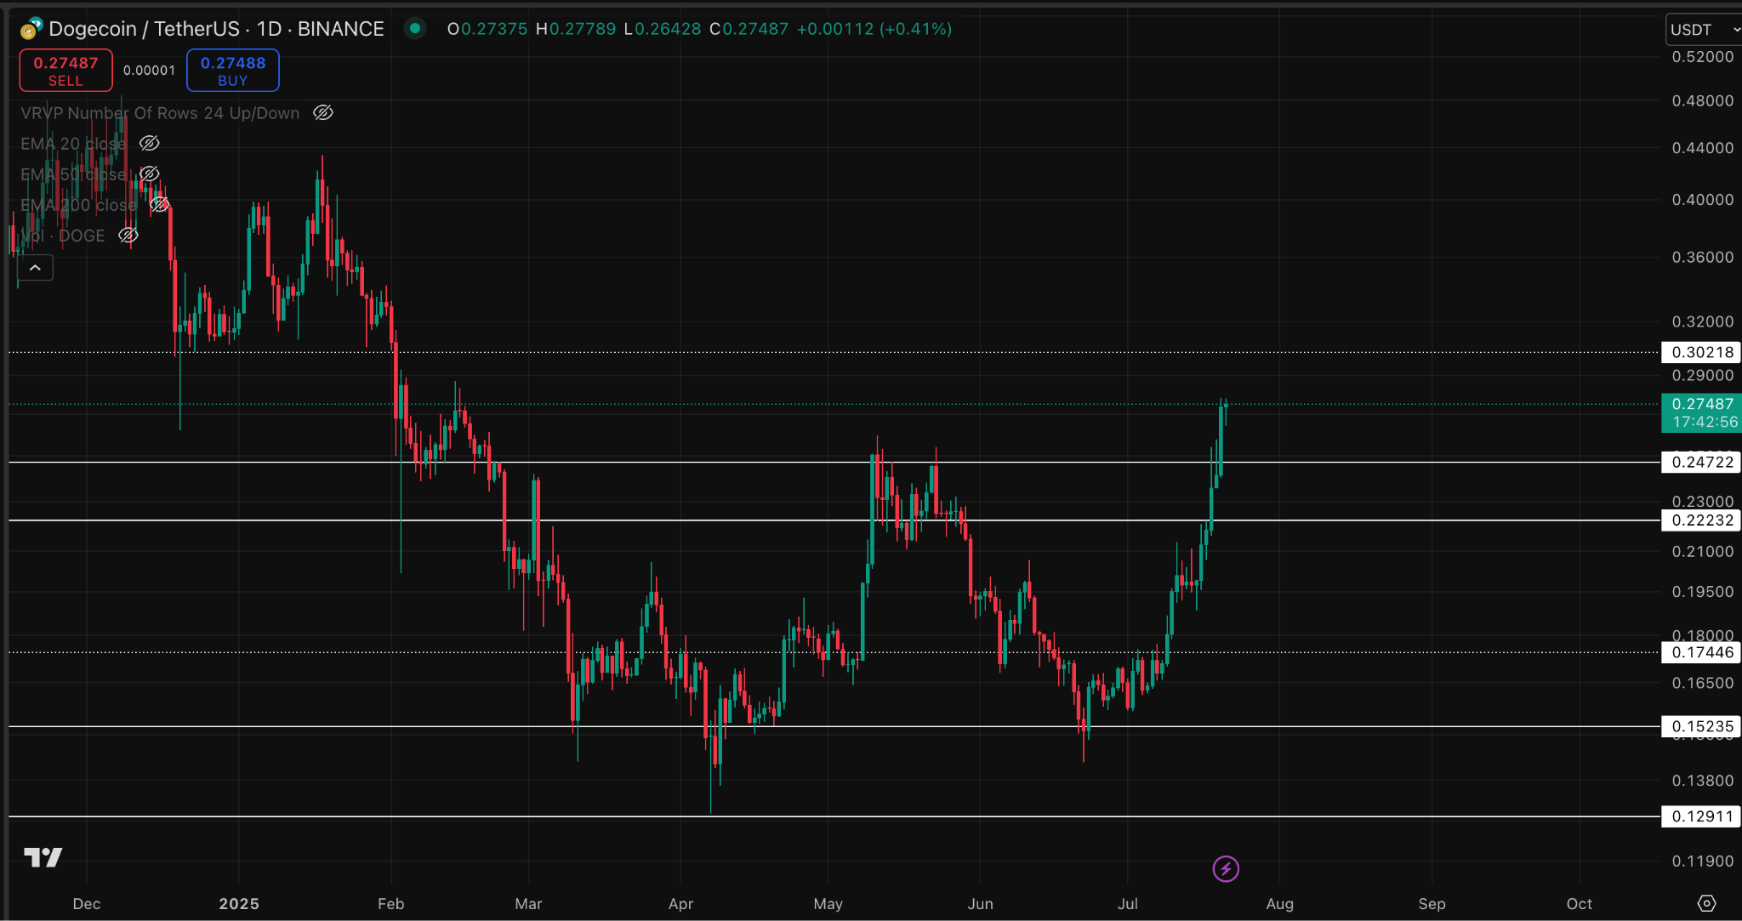Click the red SELL 0.27487 button
The height and width of the screenshot is (921, 1742).
65,71
